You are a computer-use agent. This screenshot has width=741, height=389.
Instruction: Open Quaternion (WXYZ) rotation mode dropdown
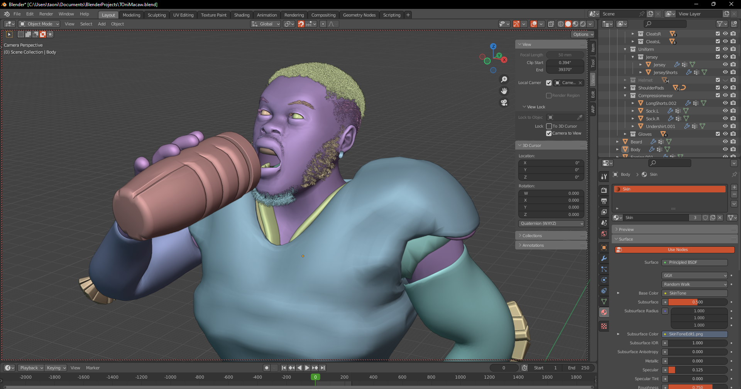pos(551,224)
